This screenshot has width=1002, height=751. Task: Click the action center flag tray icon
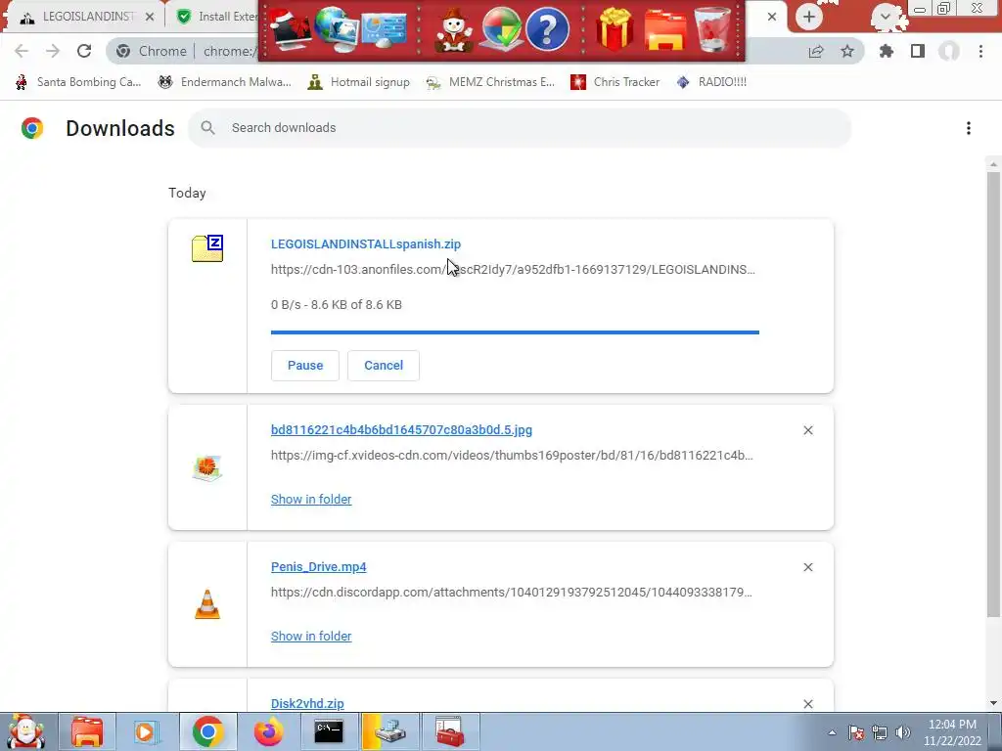pyautogui.click(x=856, y=732)
